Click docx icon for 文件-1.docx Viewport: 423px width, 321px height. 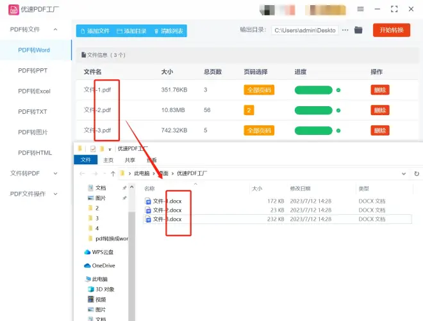pos(148,201)
